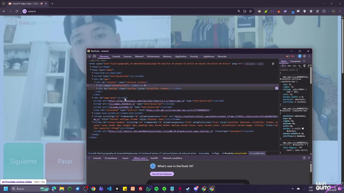Screen dimensions: 344x193
Task: Switch drawer to Issues tab
Action: (126, 158)
